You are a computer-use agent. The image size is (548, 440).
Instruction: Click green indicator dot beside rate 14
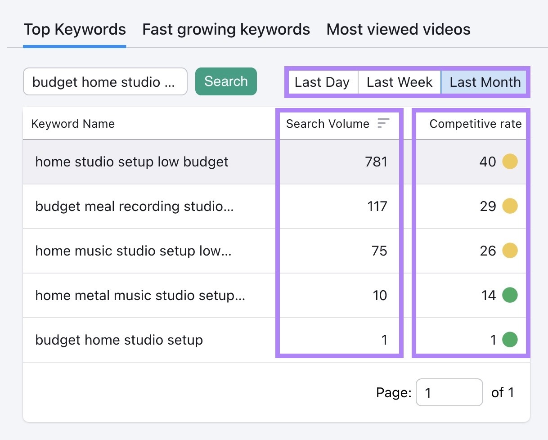click(x=510, y=295)
